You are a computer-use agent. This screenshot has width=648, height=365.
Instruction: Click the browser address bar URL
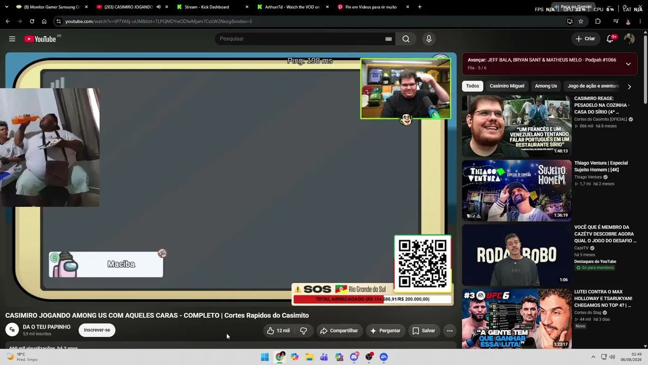point(158,21)
